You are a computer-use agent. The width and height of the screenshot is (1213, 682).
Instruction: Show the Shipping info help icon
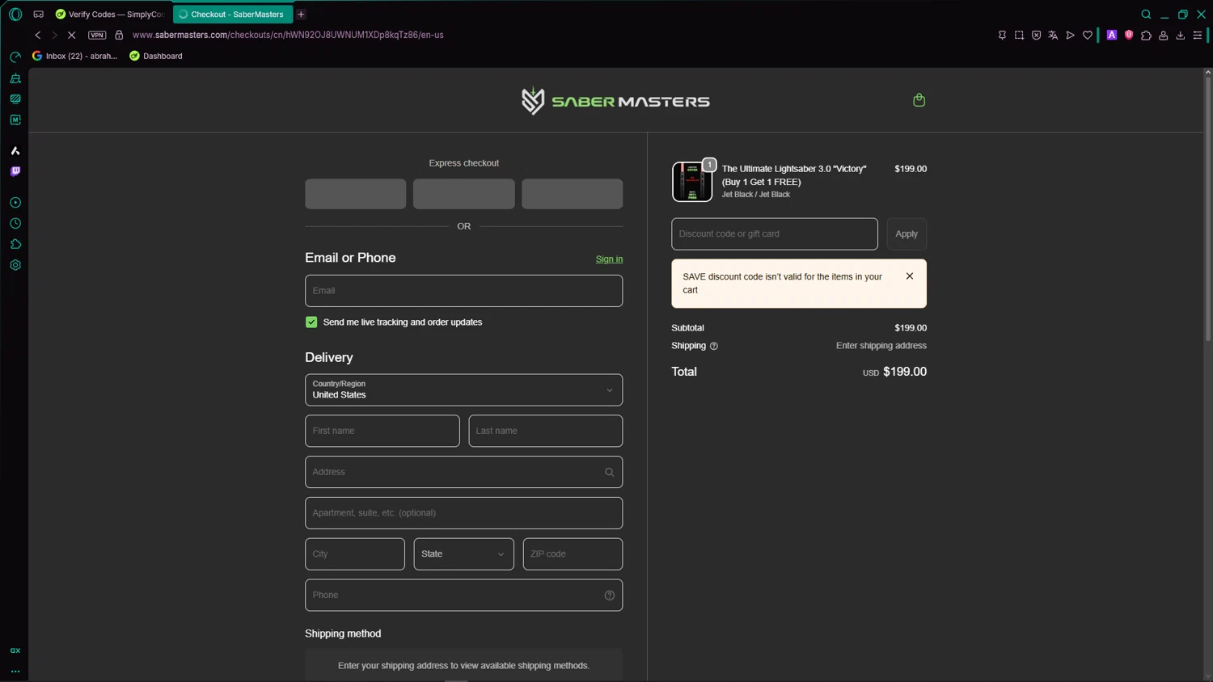pos(714,346)
